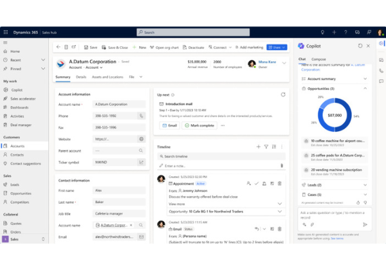Image resolution: width=386 pixels, height=270 pixels.
Task: Add a new timeline record with plus icon
Action: [259, 147]
